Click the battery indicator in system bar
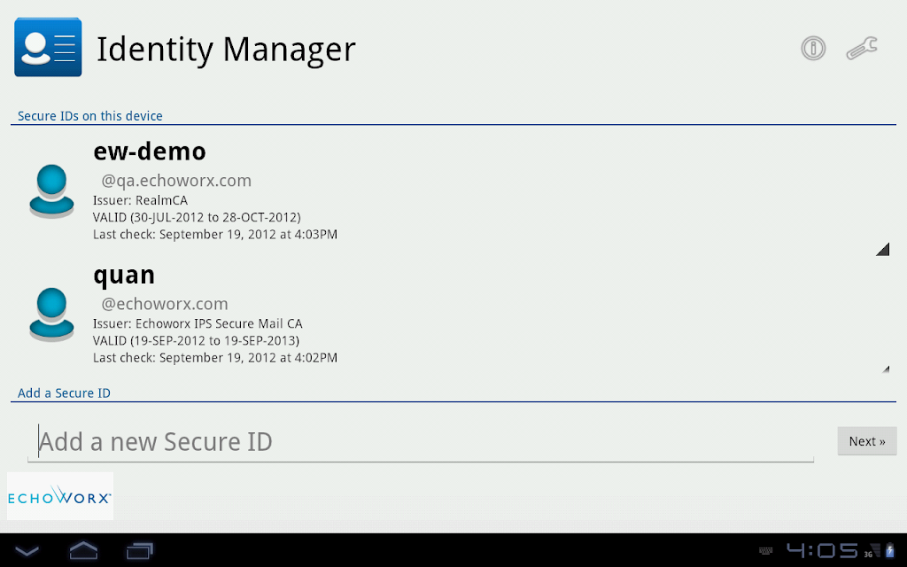907x567 pixels. [889, 550]
